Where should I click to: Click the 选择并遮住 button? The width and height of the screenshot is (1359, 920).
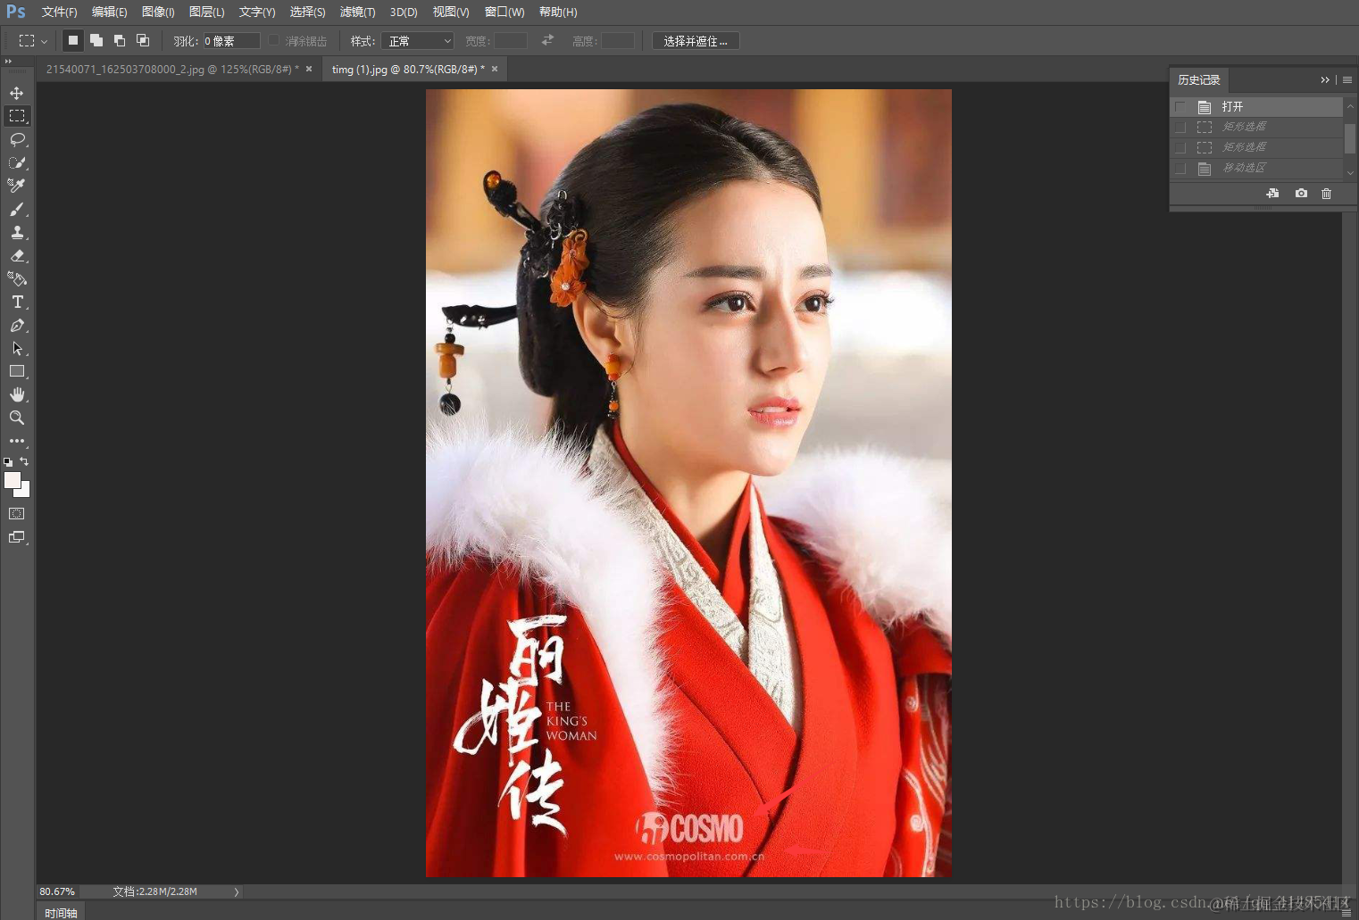click(696, 41)
